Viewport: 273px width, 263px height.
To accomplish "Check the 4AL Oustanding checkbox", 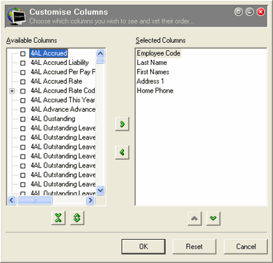I will [x=23, y=119].
